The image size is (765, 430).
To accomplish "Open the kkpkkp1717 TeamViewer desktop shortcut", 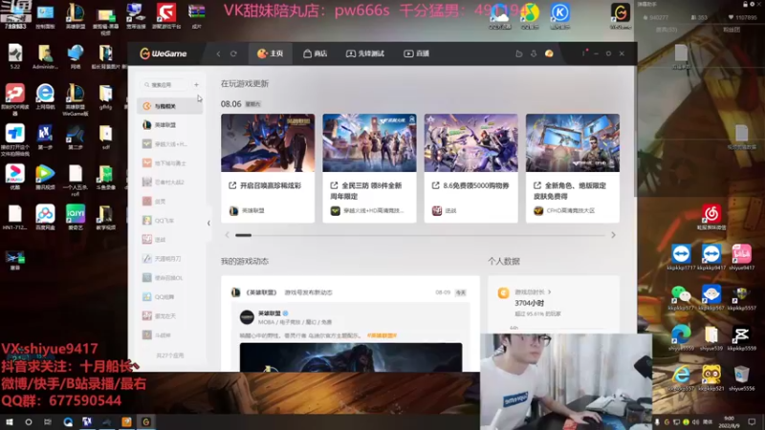I will pos(681,257).
